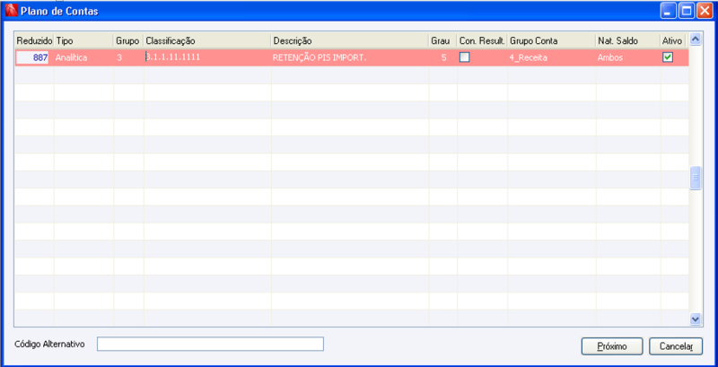Uncheck the Ativo checkbox for RETENÇÃO PIS IMPORT.
Viewport: 718px width, 367px height.
coord(668,57)
